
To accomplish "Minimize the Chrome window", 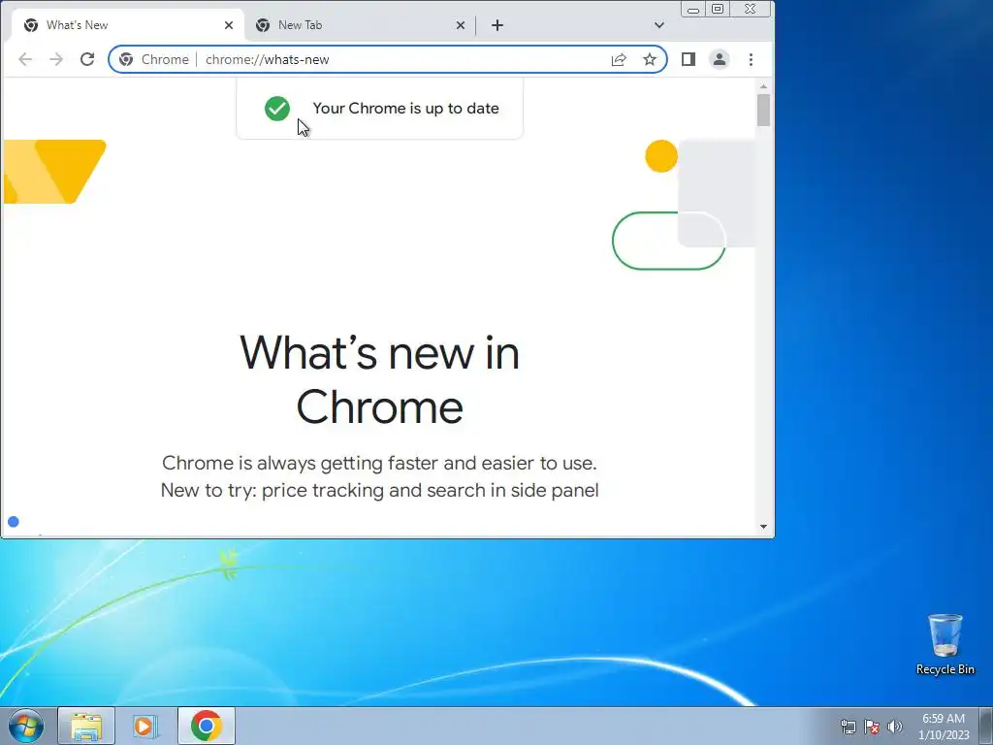I will [693, 9].
